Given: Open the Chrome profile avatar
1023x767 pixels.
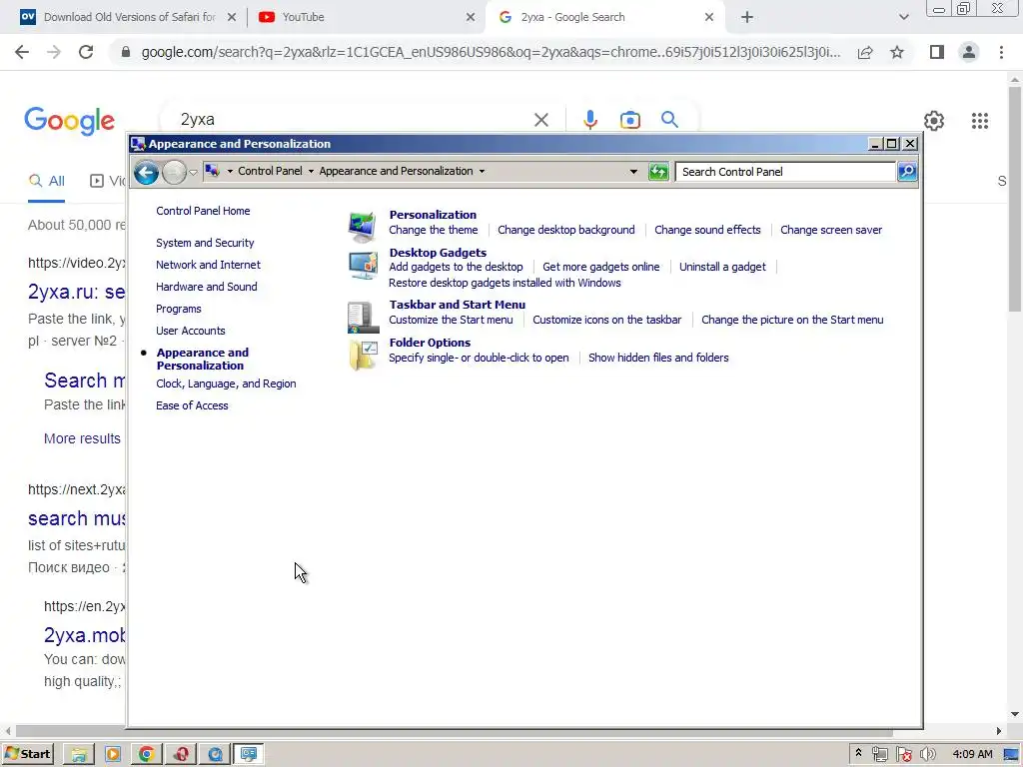Looking at the screenshot, I should (969, 52).
